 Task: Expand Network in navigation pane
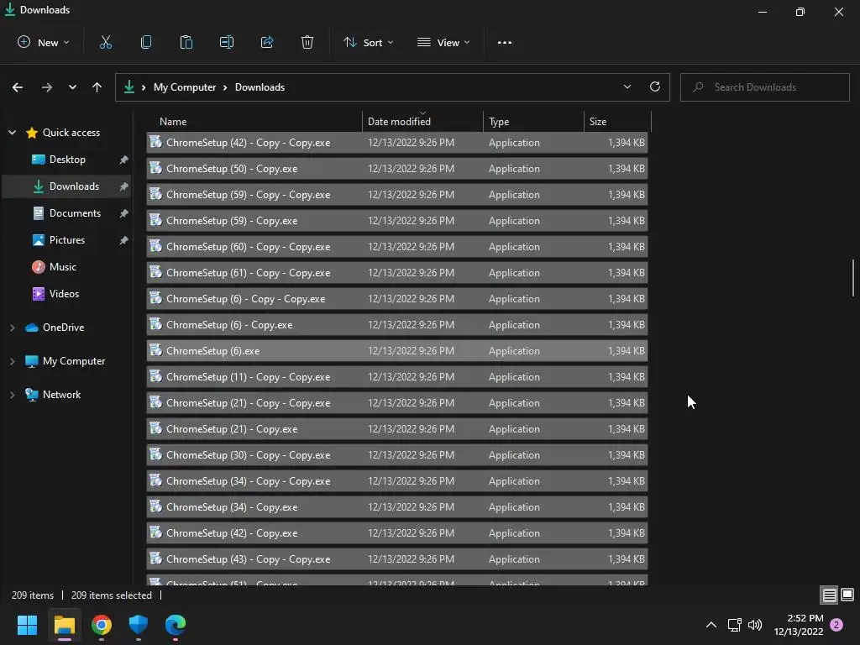pyautogui.click(x=12, y=395)
